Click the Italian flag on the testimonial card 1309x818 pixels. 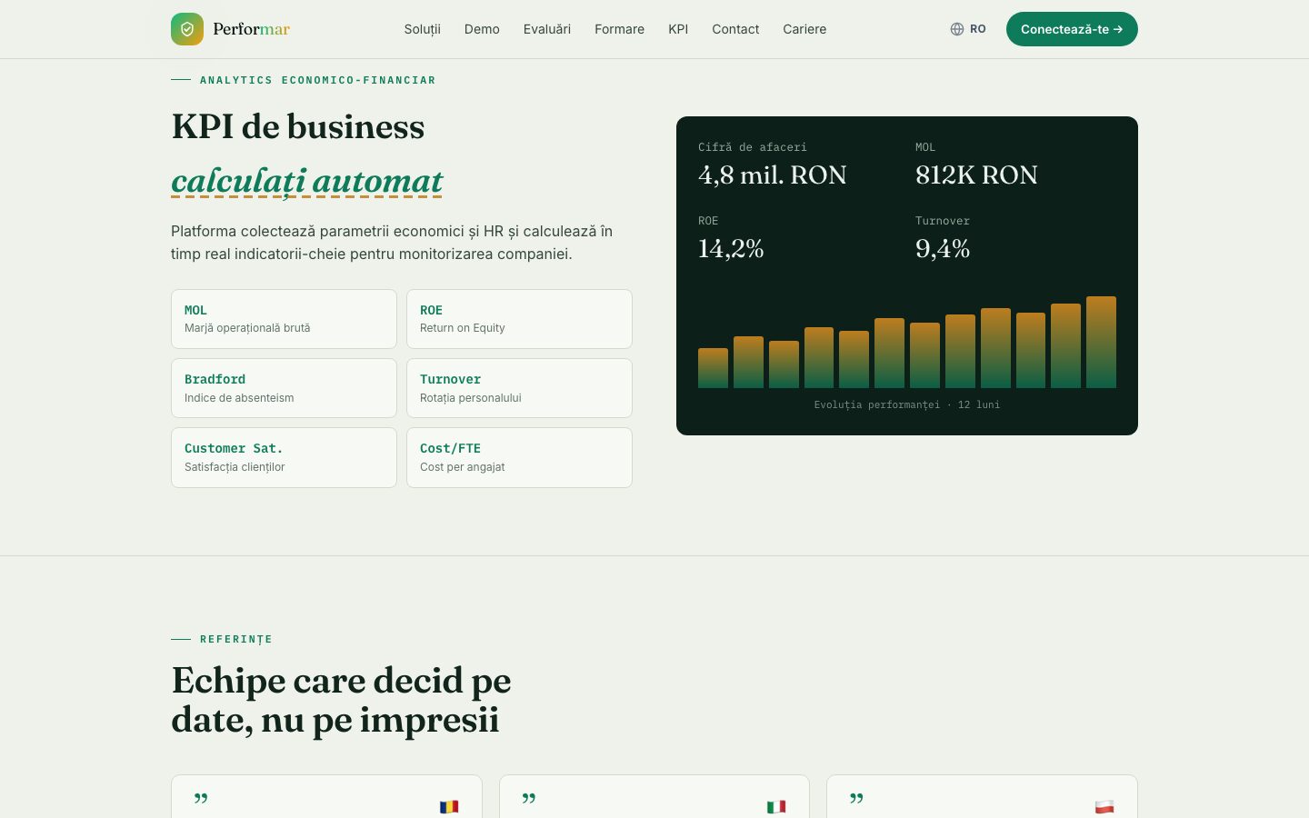pos(776,806)
